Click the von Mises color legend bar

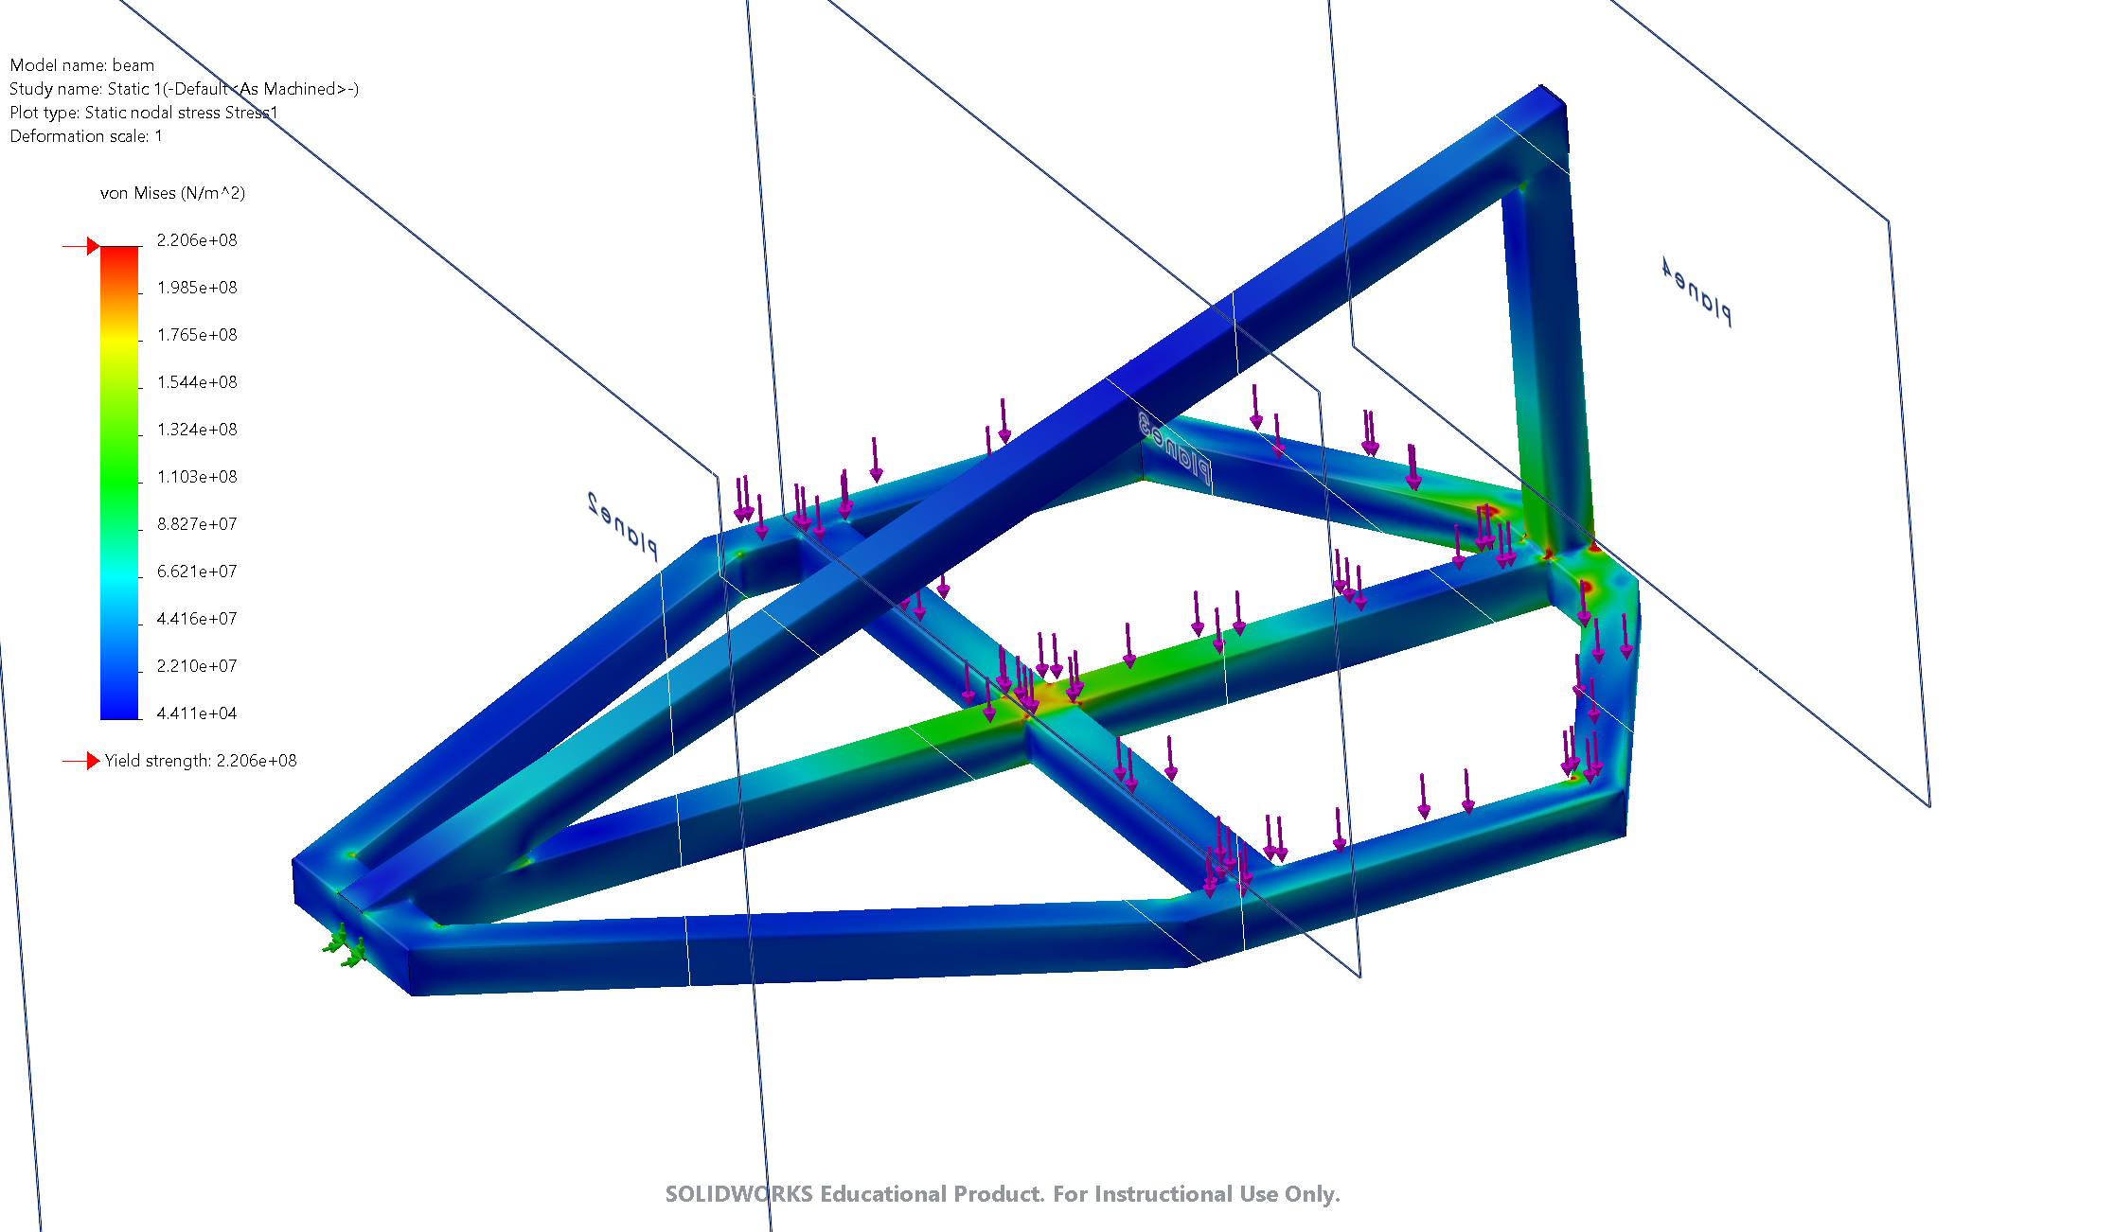119,483
